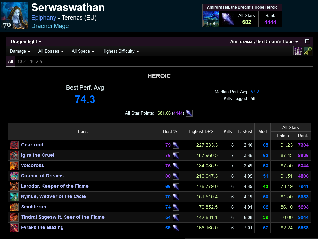Click Gnarlroot best percent 79
This screenshot has width=318, height=239.
[168, 145]
